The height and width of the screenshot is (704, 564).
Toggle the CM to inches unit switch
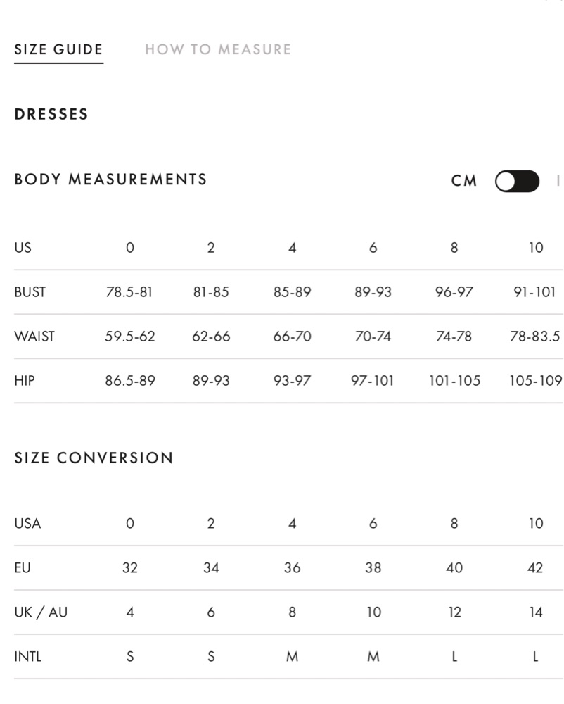517,182
